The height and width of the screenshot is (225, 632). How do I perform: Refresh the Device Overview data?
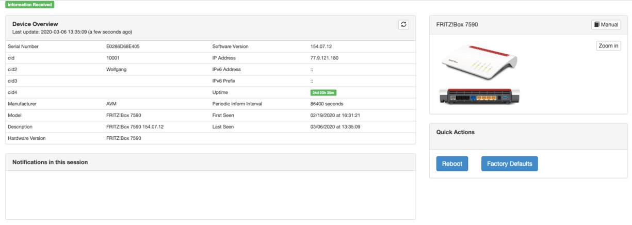[403, 24]
